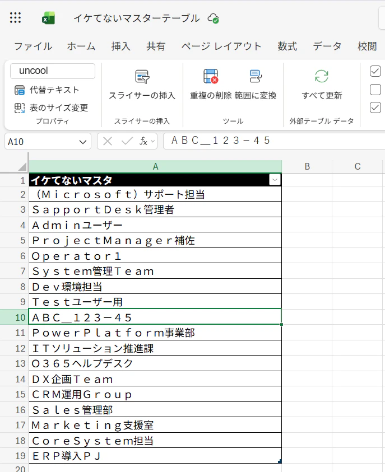Screen dimensions: 385x472
Task: Click the 表のサイズ変更 button label
Action: pyautogui.click(x=59, y=108)
